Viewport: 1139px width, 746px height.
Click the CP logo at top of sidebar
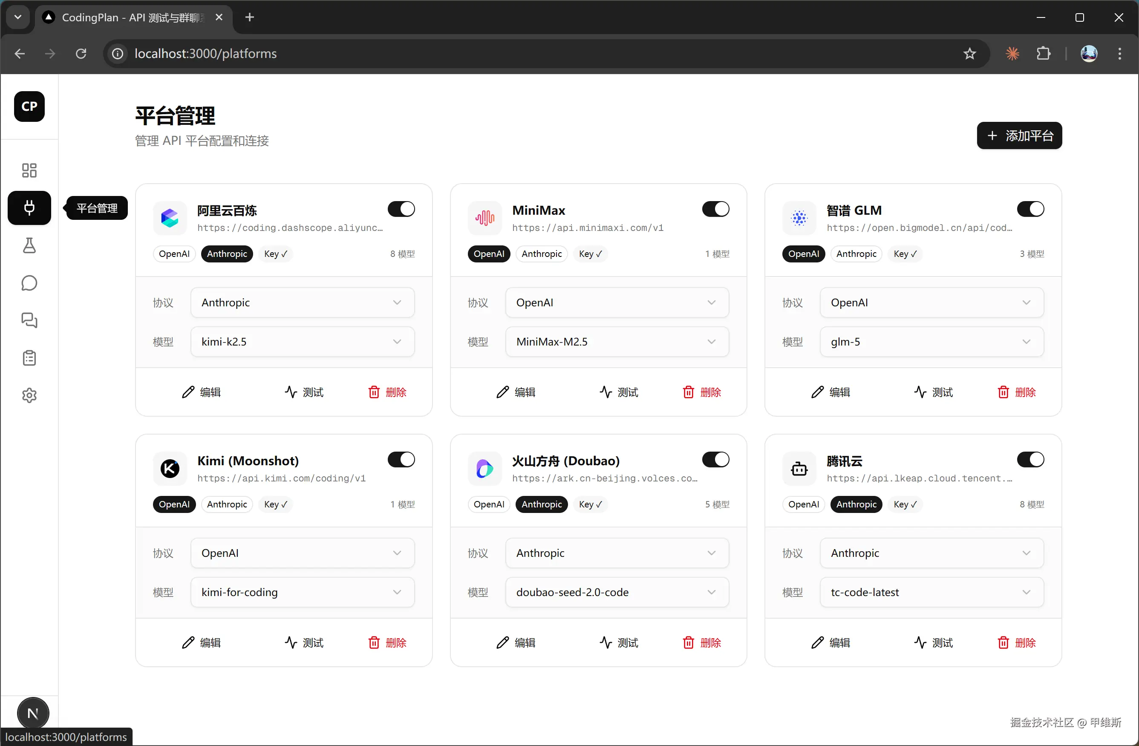(29, 106)
